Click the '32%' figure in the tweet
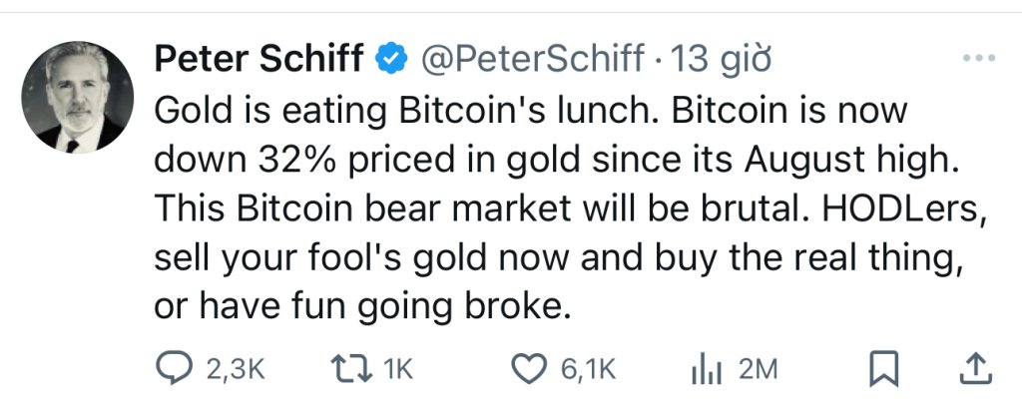The width and height of the screenshot is (1022, 415). [x=290, y=160]
